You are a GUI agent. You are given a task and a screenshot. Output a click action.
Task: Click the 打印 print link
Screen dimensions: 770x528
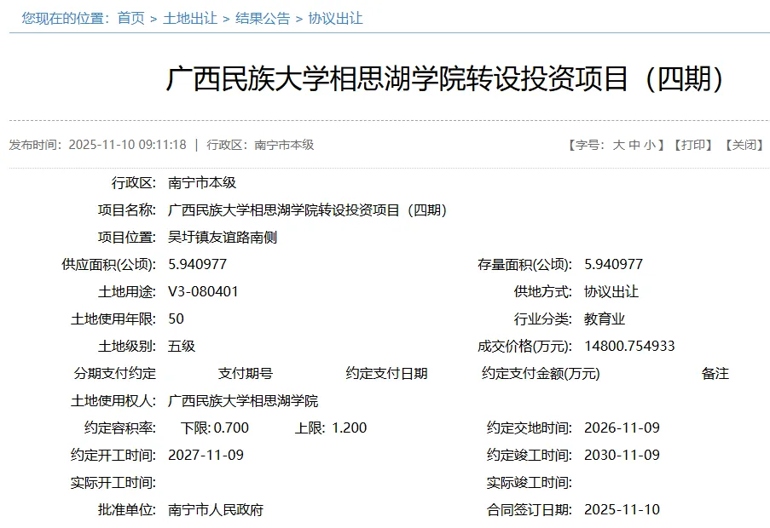pos(693,145)
